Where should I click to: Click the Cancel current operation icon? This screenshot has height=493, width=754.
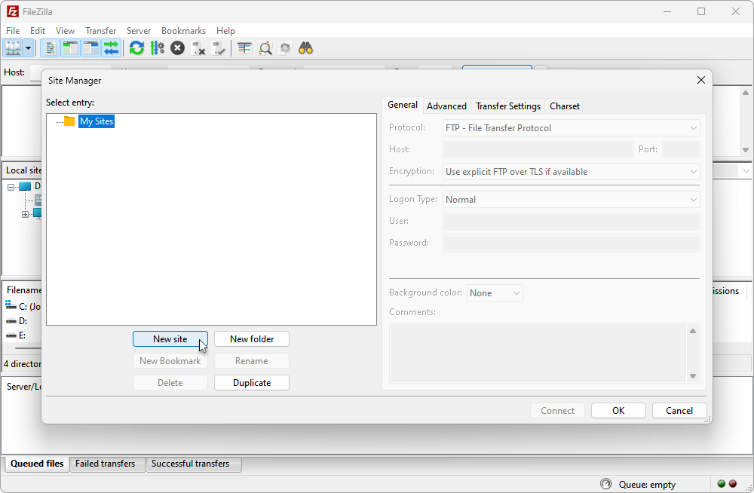coord(177,48)
